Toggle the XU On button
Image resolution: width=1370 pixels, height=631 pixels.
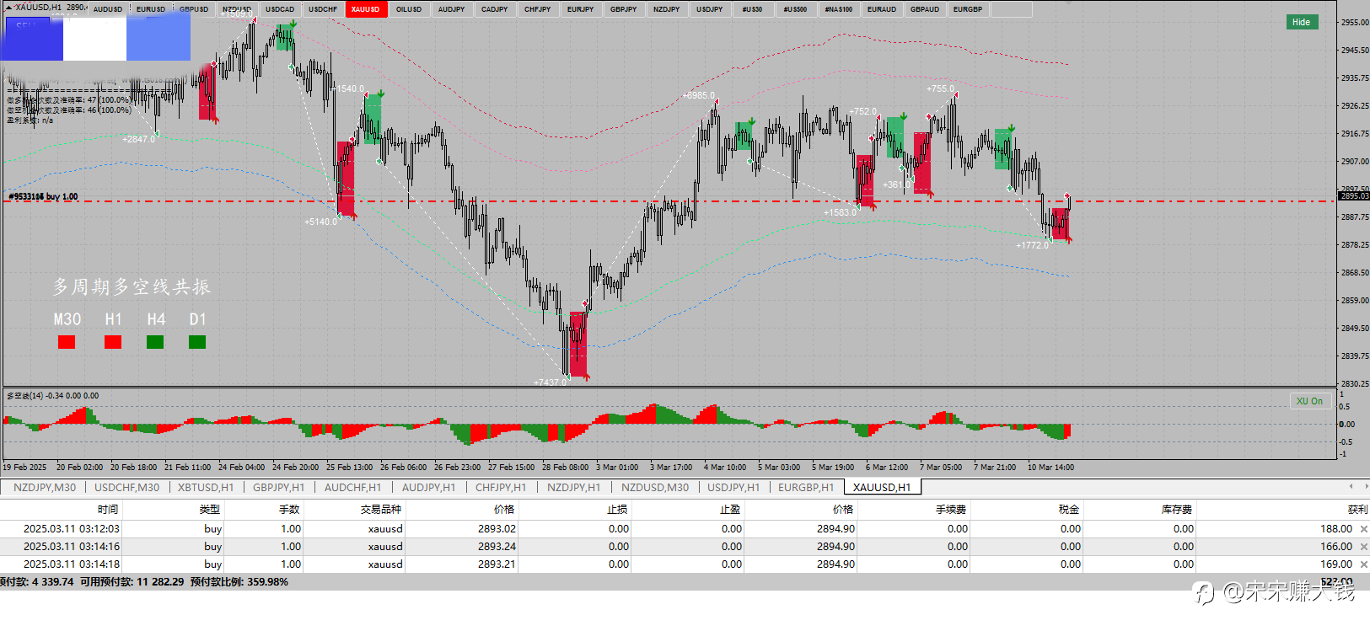point(1309,401)
